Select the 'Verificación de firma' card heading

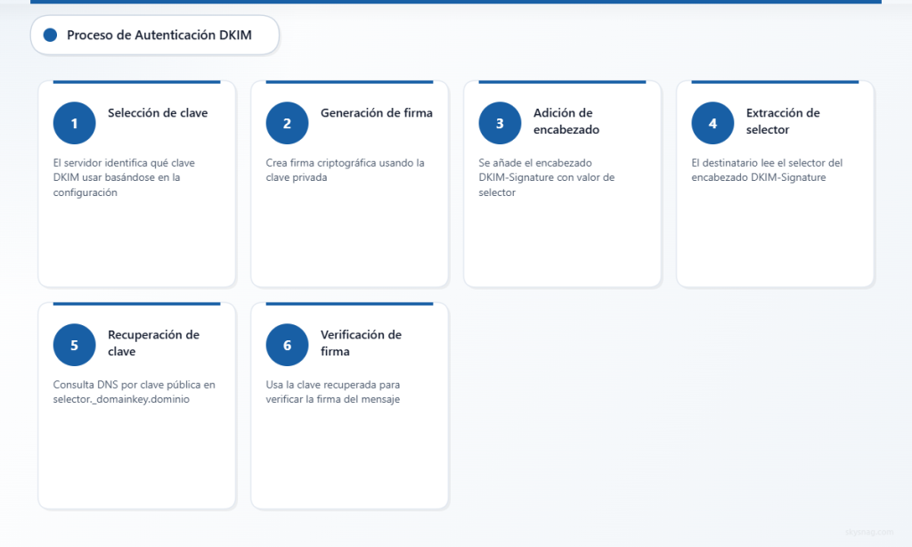click(x=360, y=342)
